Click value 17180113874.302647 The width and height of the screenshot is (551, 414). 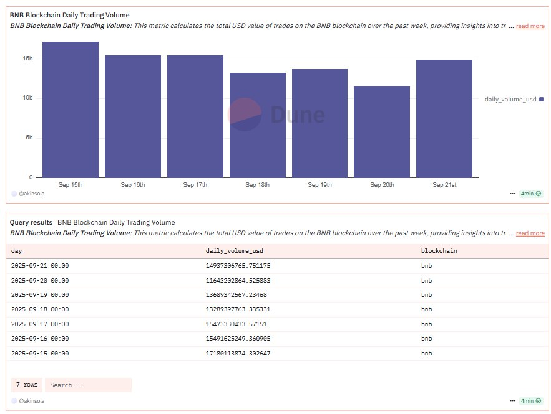(238, 354)
